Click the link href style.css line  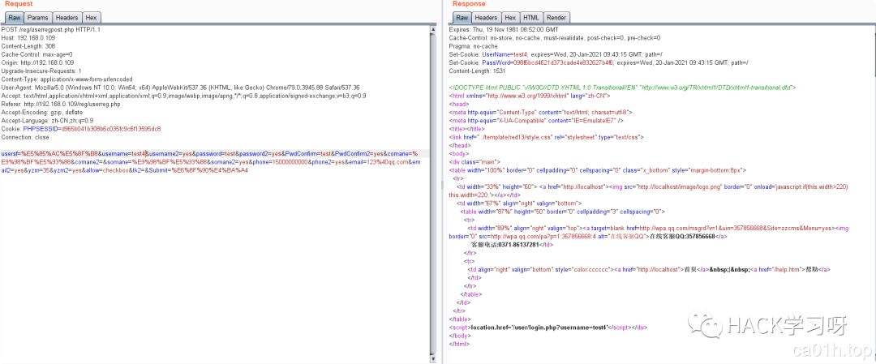[547, 137]
